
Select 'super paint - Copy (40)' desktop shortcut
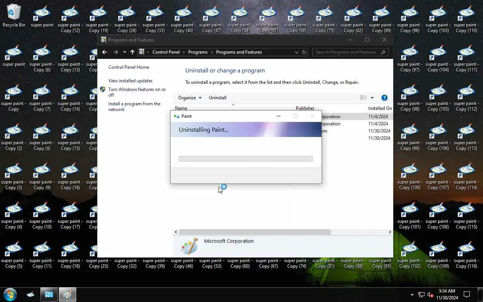(x=183, y=19)
